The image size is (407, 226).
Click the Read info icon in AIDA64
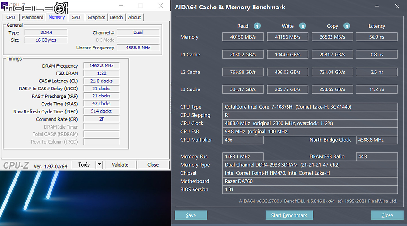[x=257, y=26]
